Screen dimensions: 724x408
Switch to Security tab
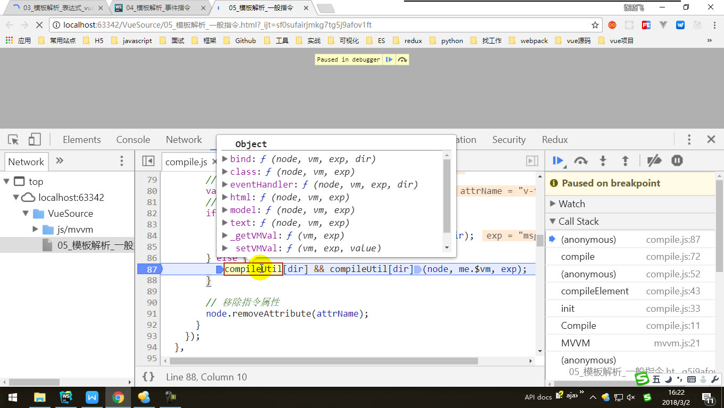pos(509,140)
